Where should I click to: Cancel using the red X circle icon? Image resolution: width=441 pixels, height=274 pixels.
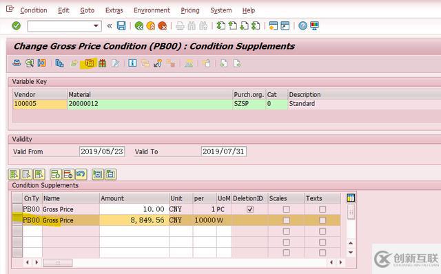pos(163,26)
